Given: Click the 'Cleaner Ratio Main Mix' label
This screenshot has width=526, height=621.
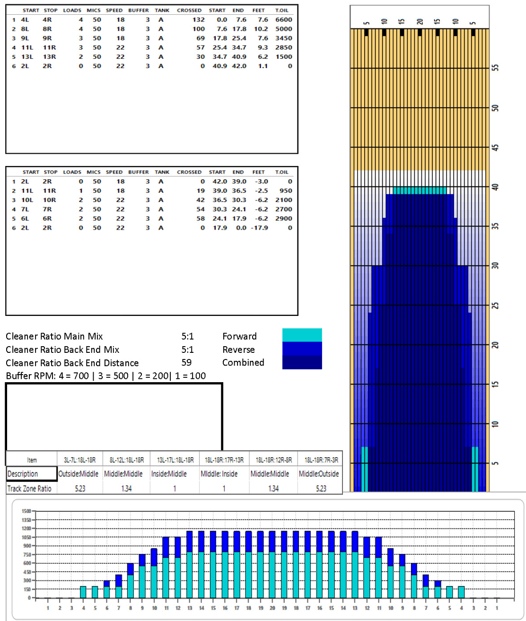Looking at the screenshot, I should [x=54, y=336].
